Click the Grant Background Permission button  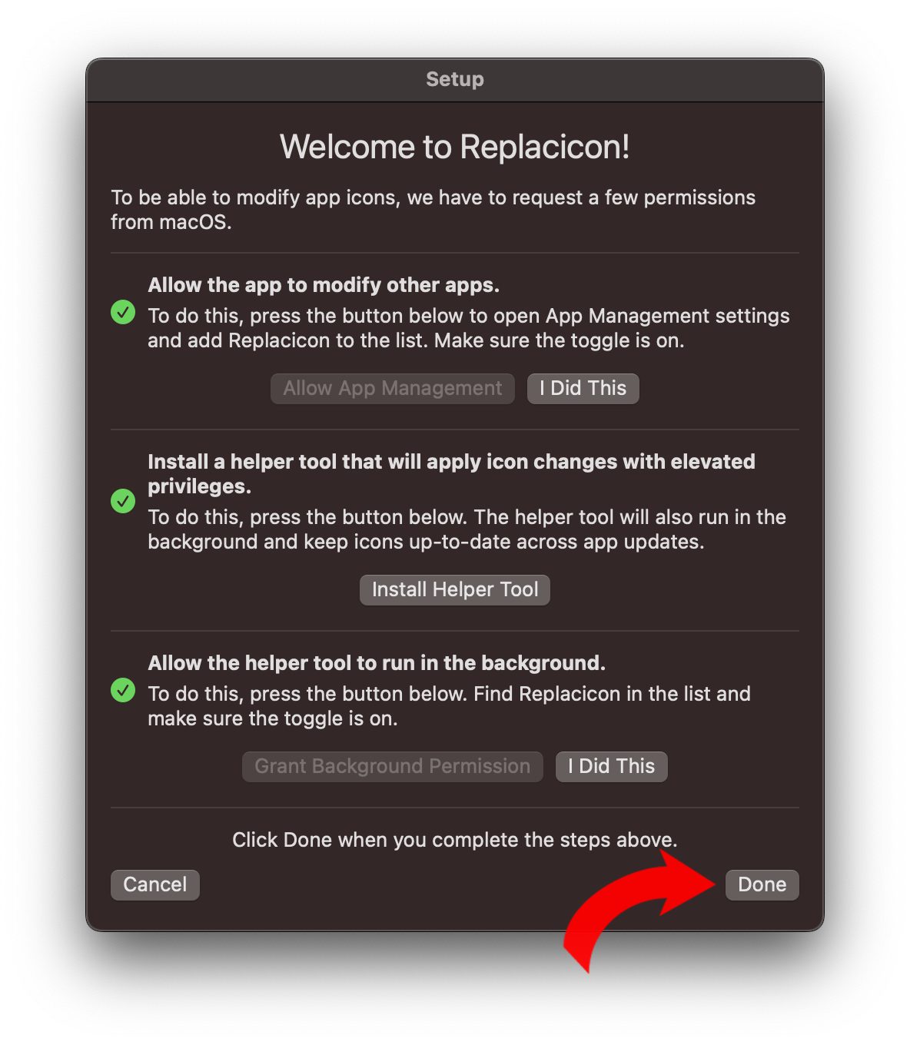click(x=393, y=766)
